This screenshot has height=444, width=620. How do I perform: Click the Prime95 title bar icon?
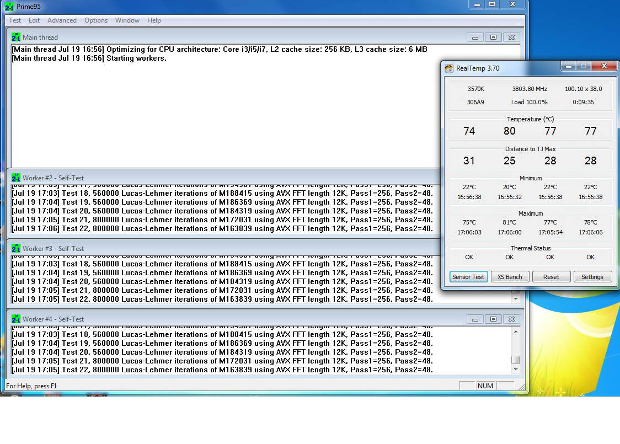tap(9, 6)
